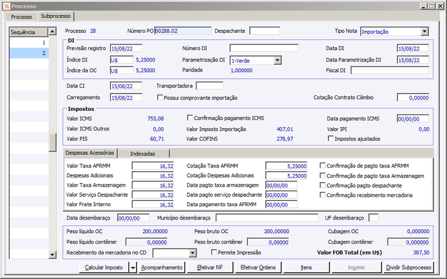Image resolution: width=447 pixels, height=279 pixels.
Task: Open the Parametrização DI combo box
Action: pyautogui.click(x=277, y=60)
